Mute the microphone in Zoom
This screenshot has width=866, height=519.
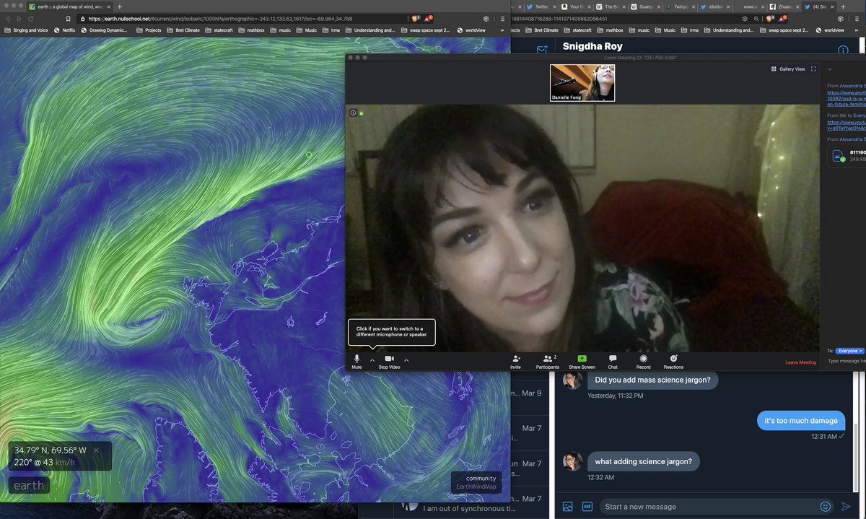pos(357,361)
